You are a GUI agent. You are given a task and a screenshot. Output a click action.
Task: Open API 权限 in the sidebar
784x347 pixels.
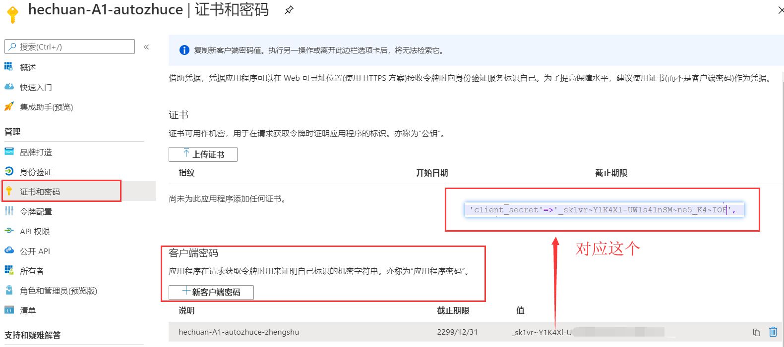(35, 231)
